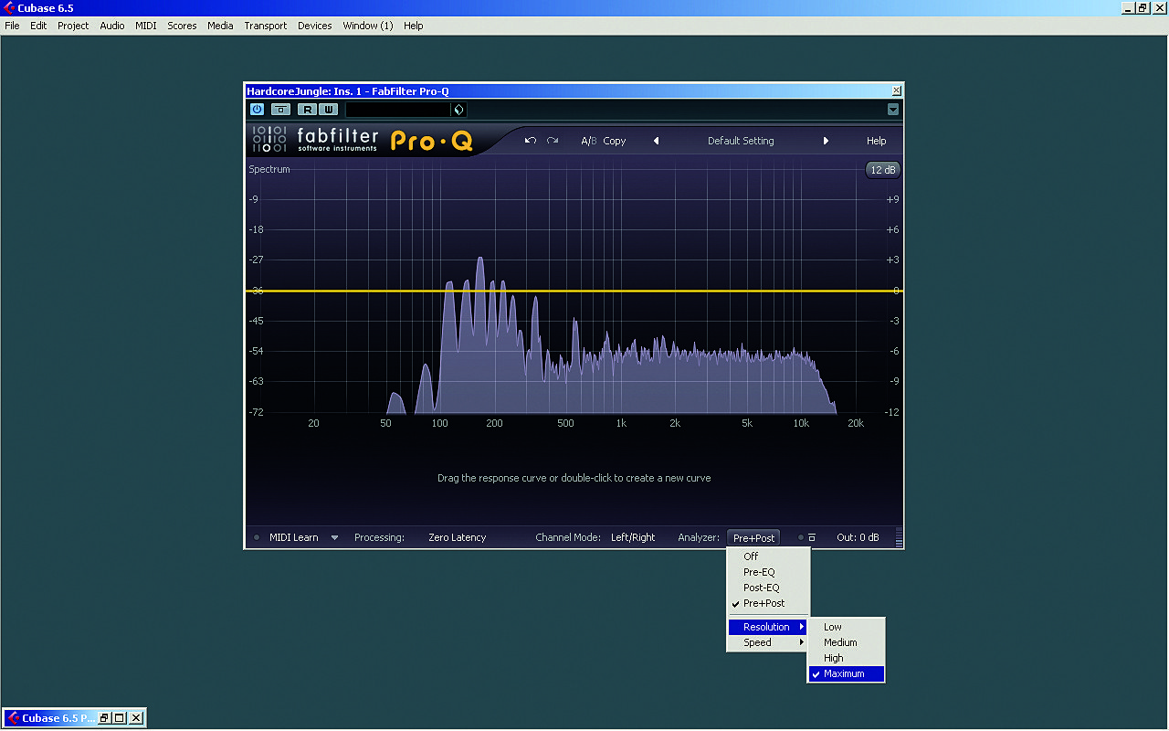Image resolution: width=1169 pixels, height=731 pixels.
Task: Click the output options icon near Out
Action: coord(812,537)
